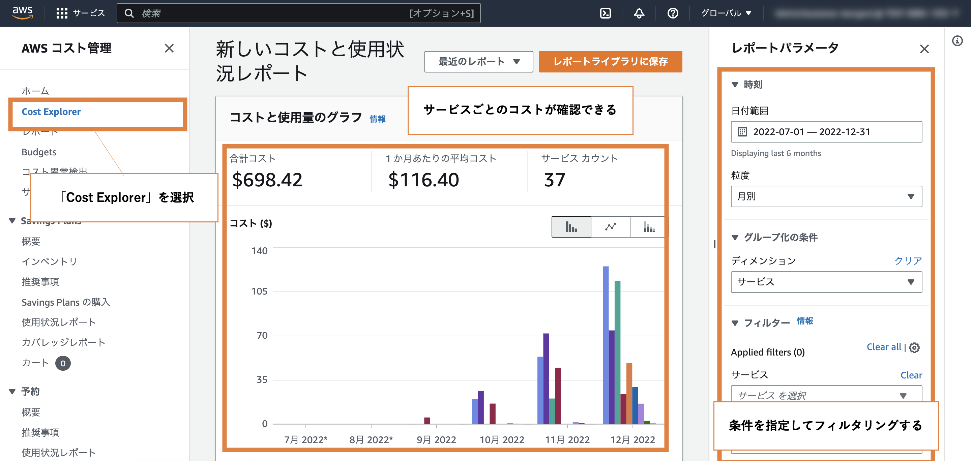Screen dimensions: 971x461
Task: Open ホーム in the sidebar
Action: [35, 91]
